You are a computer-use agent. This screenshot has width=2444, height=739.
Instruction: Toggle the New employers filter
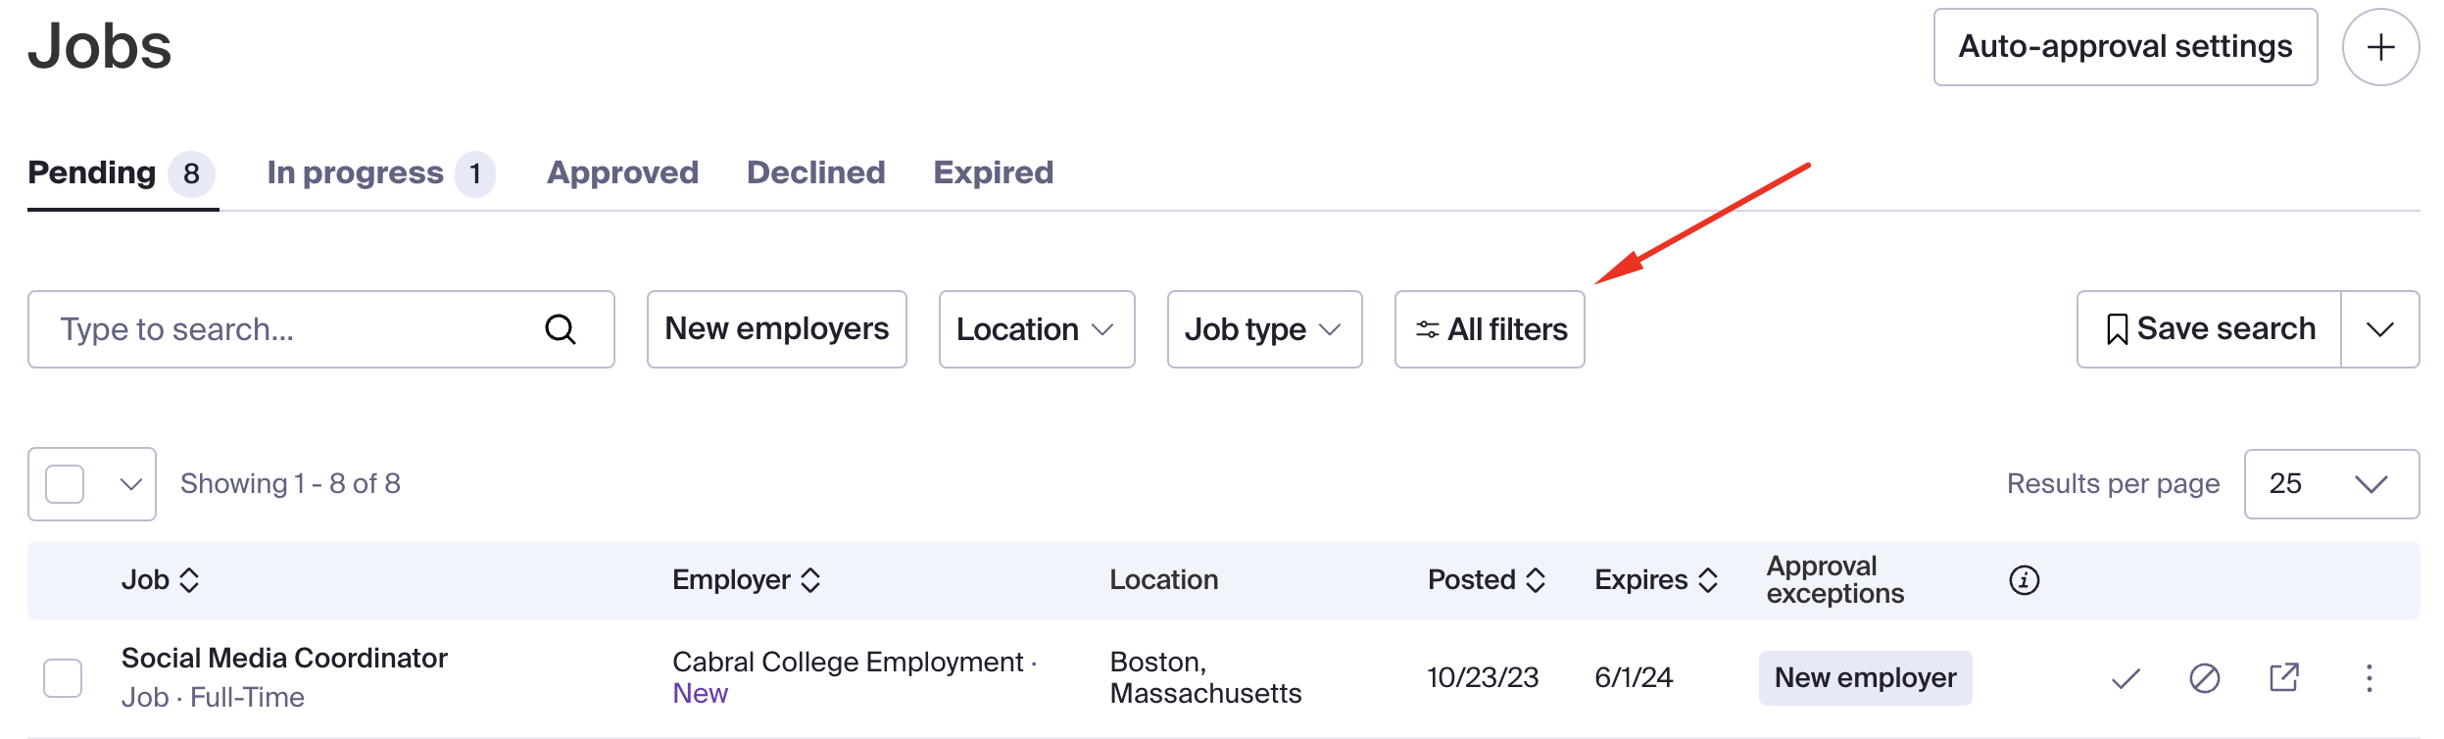point(776,329)
